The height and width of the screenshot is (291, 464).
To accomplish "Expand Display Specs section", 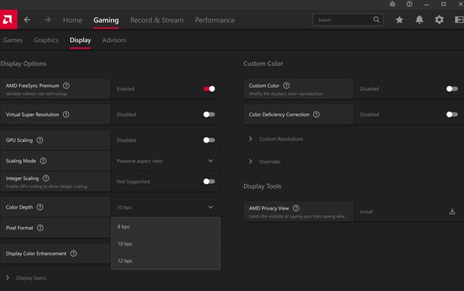I will (26, 278).
